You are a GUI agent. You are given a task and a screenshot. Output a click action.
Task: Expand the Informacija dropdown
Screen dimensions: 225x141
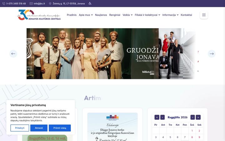[170, 15]
